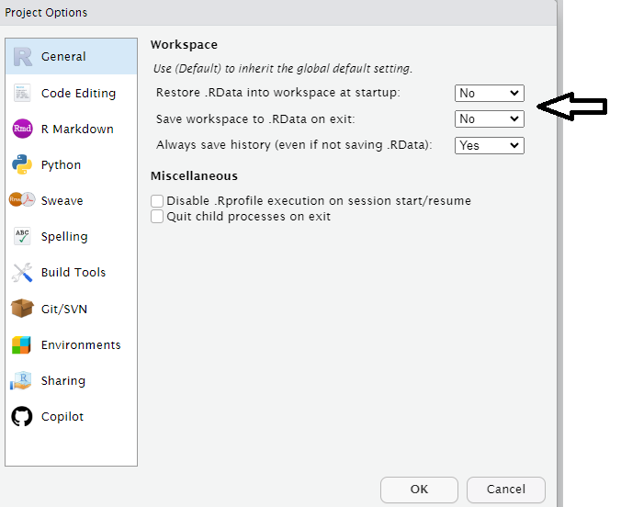621x507 pixels.
Task: Open the Sharing options section
Action: [x=62, y=381]
